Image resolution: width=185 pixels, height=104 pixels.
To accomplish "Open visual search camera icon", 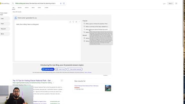I will [x=64, y=3].
